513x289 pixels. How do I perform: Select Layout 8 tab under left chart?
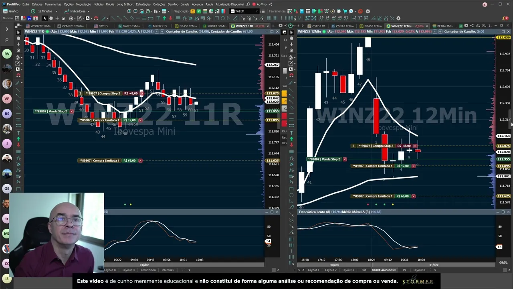[110, 270]
